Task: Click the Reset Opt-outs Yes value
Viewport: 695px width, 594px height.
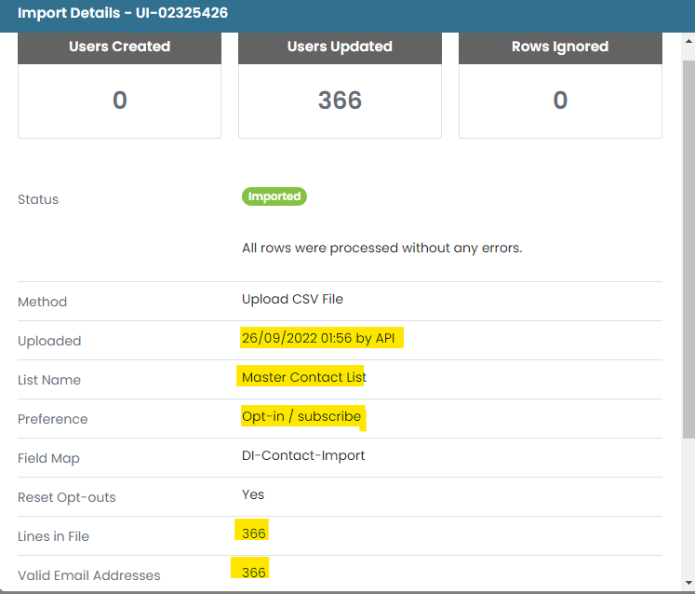Action: pos(253,494)
